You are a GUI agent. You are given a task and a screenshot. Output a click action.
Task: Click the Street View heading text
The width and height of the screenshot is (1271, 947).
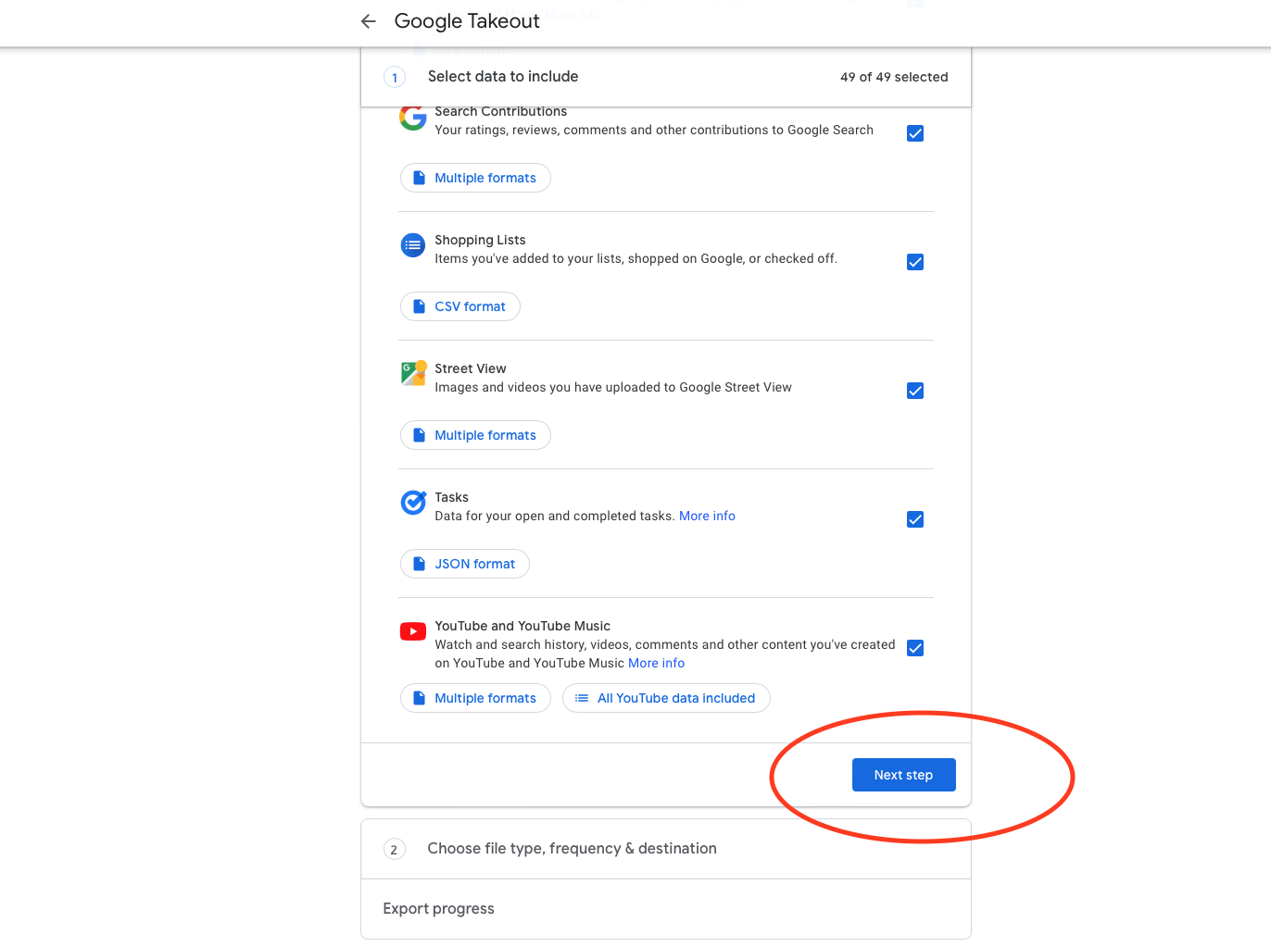[x=471, y=368]
